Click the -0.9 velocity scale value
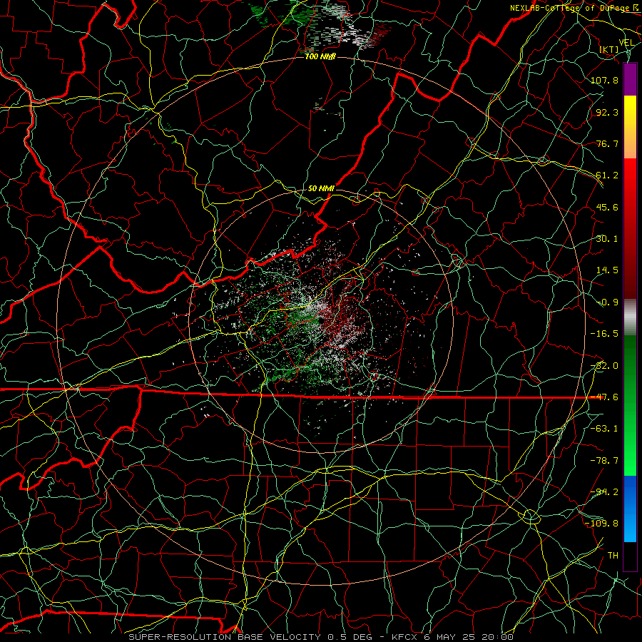The image size is (642, 642). 607,302
